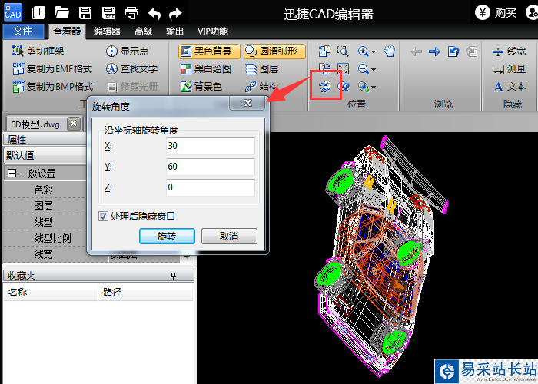
Task: Open the VIP功能 tab
Action: point(213,31)
